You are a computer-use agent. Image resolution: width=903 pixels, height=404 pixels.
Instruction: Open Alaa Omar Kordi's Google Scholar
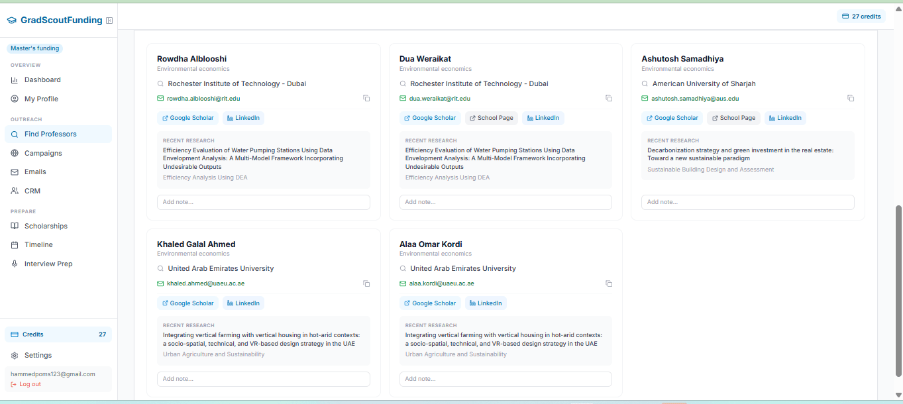click(431, 303)
